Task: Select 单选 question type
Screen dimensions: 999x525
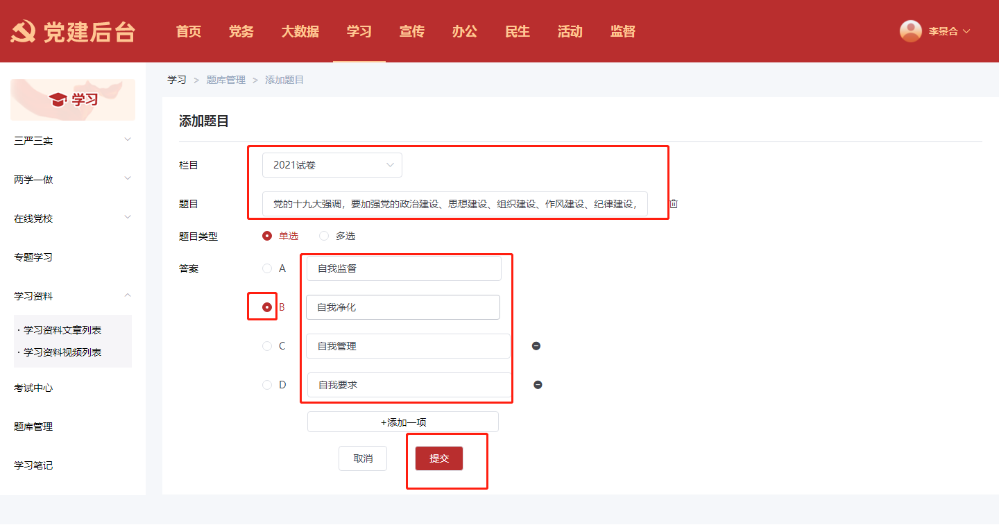Action: [x=267, y=236]
